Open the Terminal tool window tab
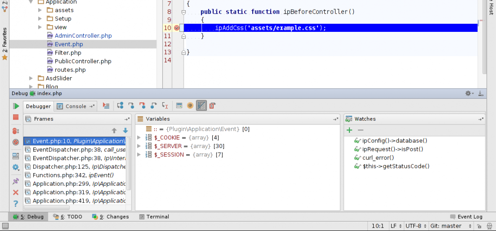Viewport: 496px width, 231px height. tap(154, 217)
